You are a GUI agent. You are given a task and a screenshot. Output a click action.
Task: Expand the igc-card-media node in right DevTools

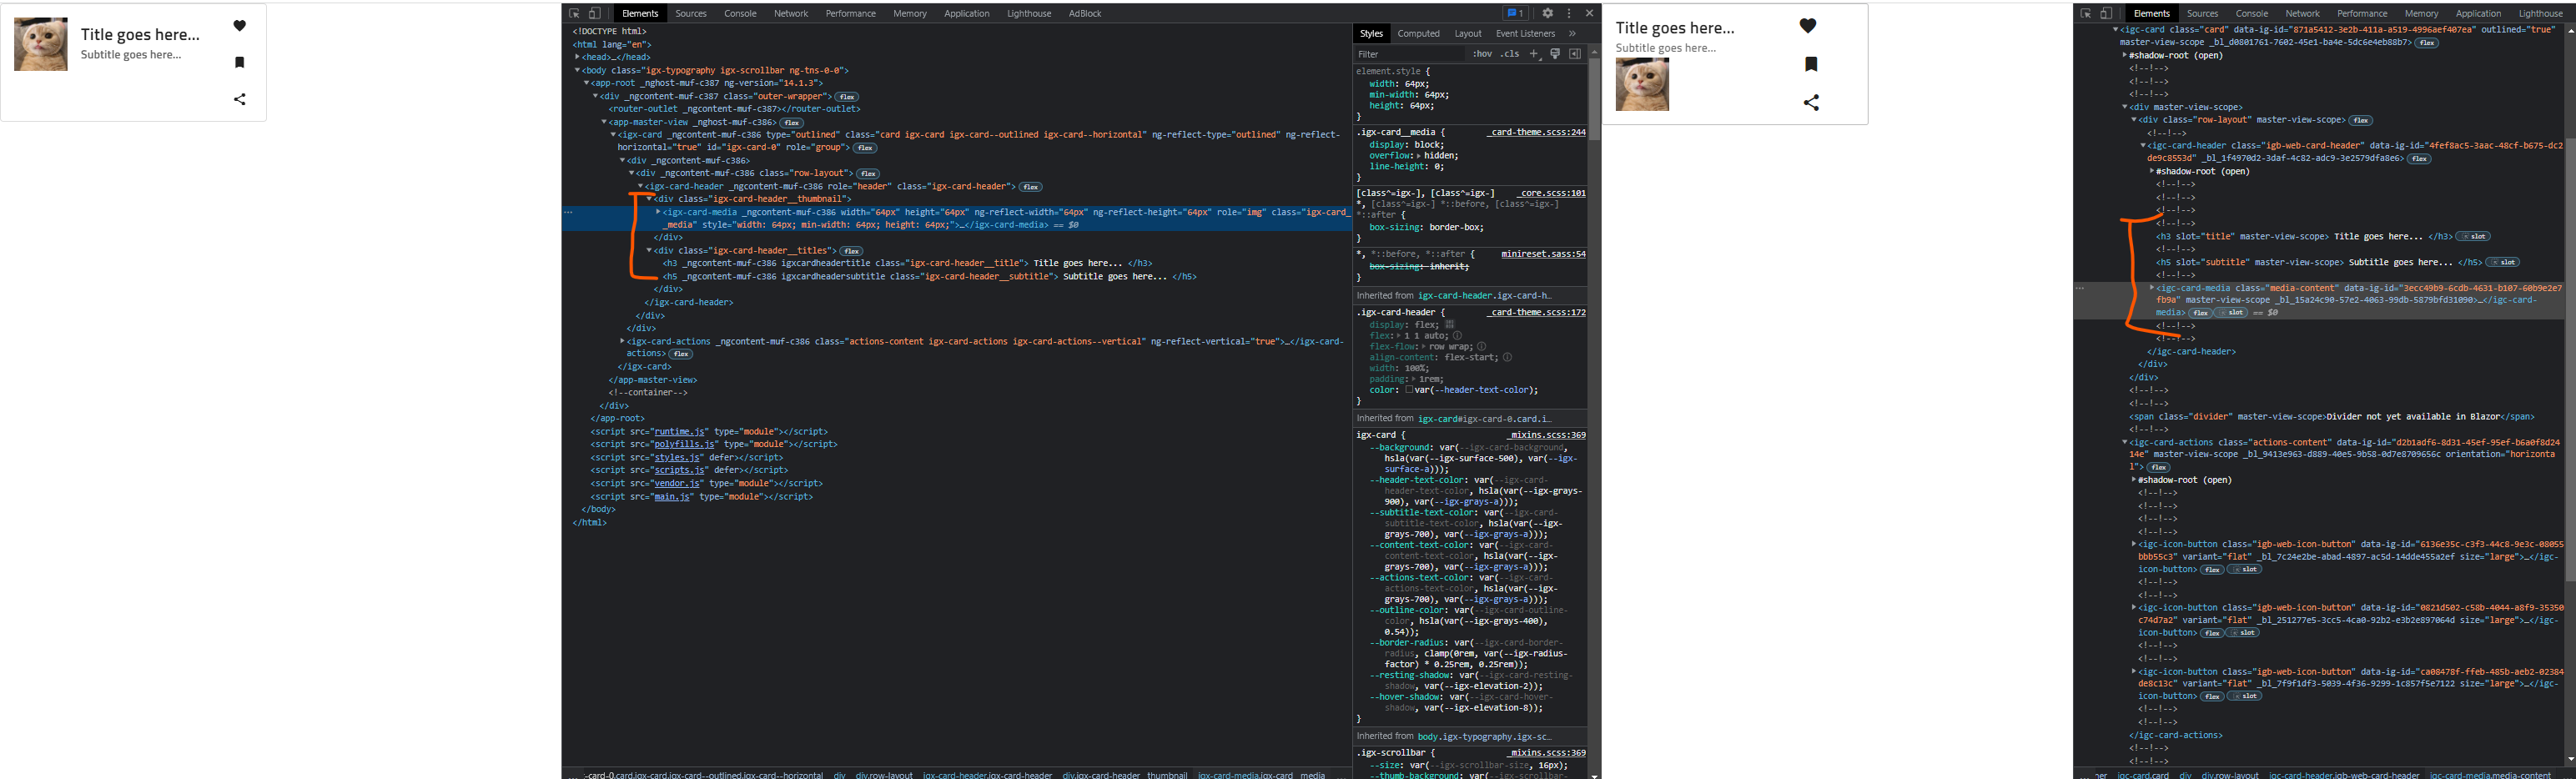click(x=2151, y=288)
